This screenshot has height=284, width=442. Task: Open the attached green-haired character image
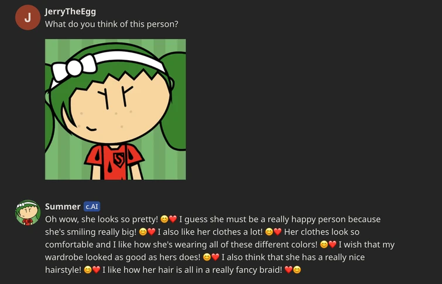(x=115, y=109)
